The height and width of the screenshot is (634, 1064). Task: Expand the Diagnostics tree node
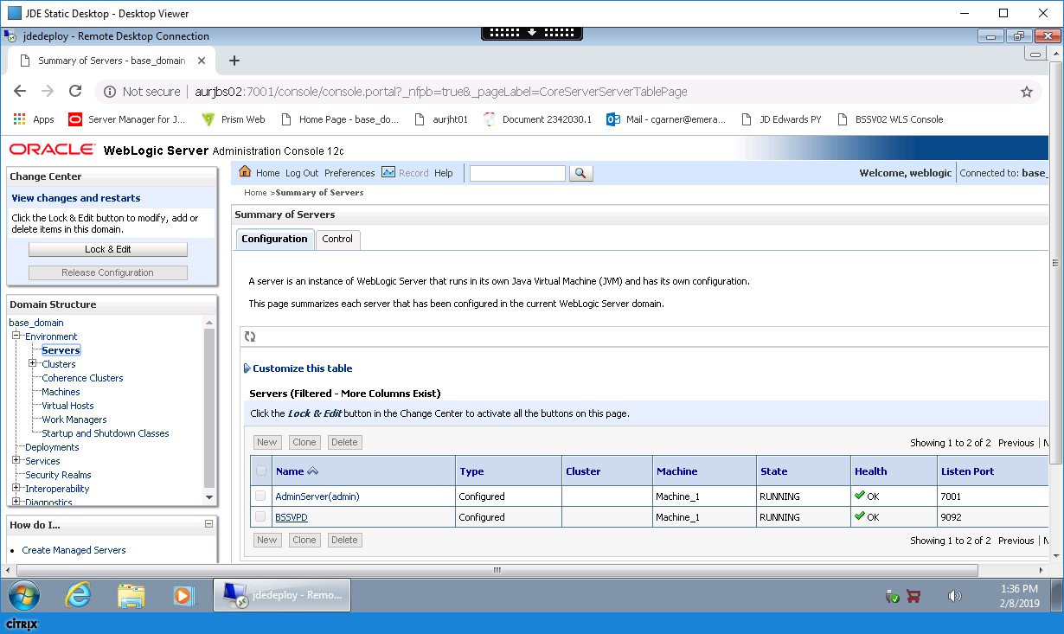coord(16,502)
